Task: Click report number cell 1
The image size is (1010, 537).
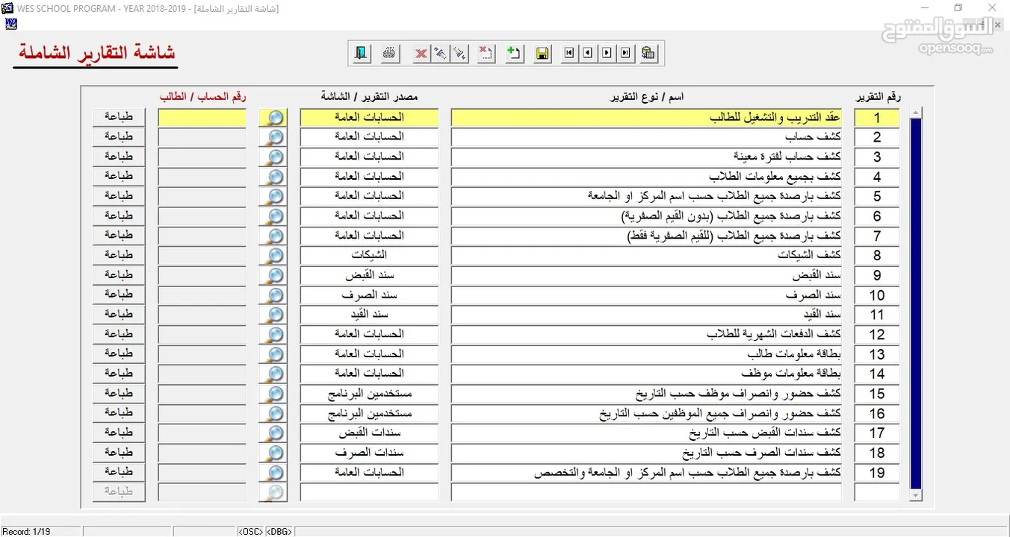Action: pyautogui.click(x=877, y=118)
